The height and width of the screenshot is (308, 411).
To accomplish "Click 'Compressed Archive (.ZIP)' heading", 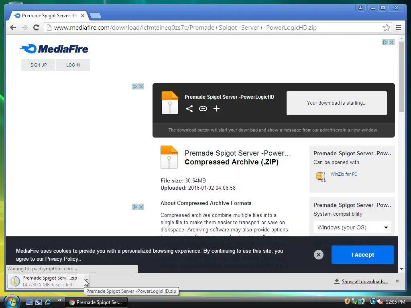I will tap(232, 162).
